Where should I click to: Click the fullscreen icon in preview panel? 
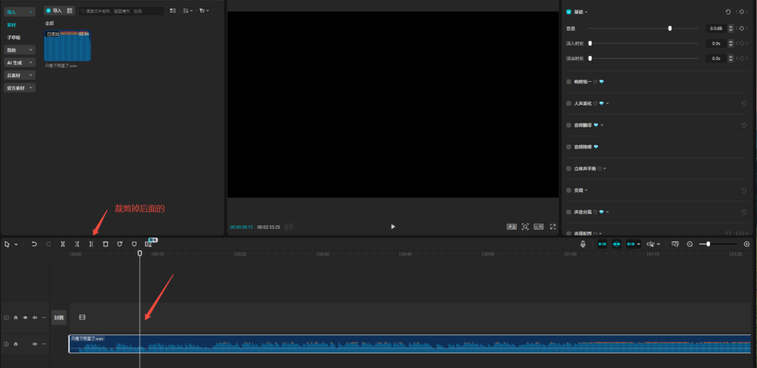(552, 227)
